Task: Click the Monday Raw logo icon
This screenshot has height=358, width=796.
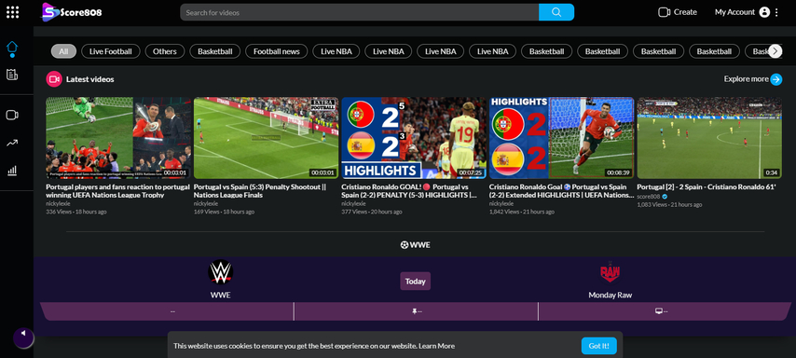Action: pyautogui.click(x=610, y=272)
